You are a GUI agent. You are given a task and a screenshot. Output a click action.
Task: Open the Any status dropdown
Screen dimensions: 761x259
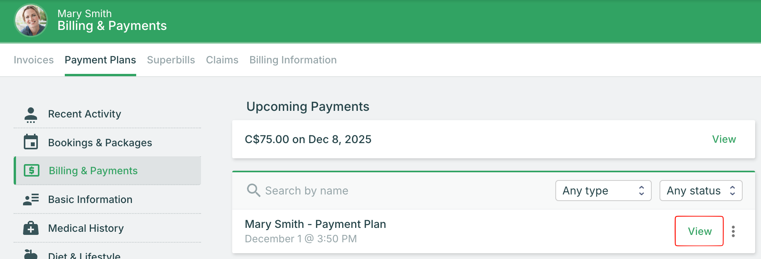701,191
